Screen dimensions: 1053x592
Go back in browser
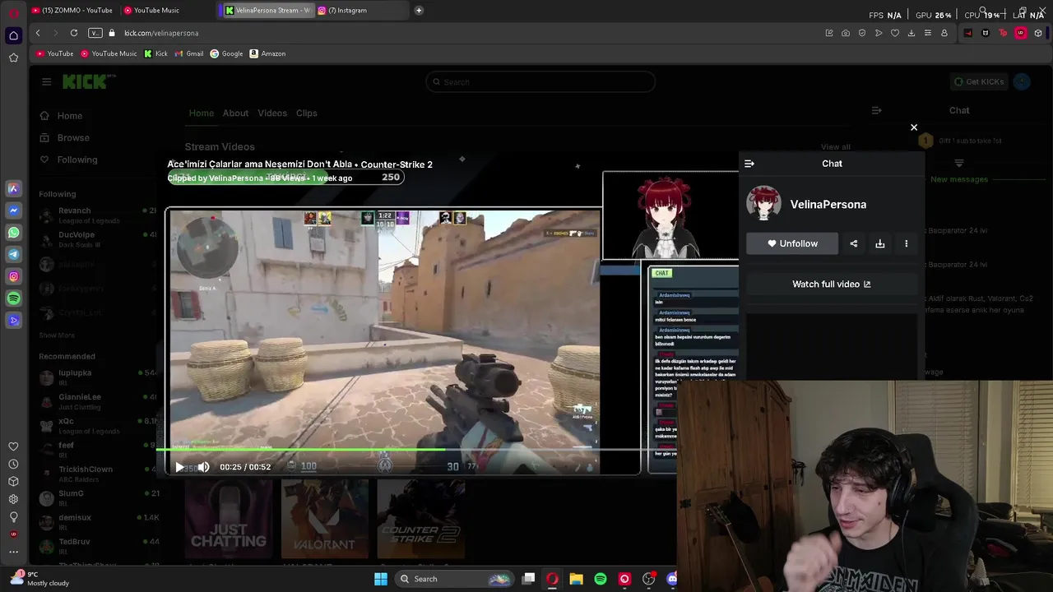[x=38, y=33]
